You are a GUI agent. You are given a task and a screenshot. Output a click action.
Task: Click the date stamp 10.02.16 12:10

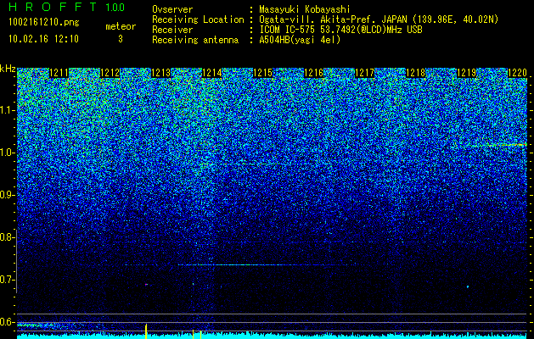(x=43, y=39)
